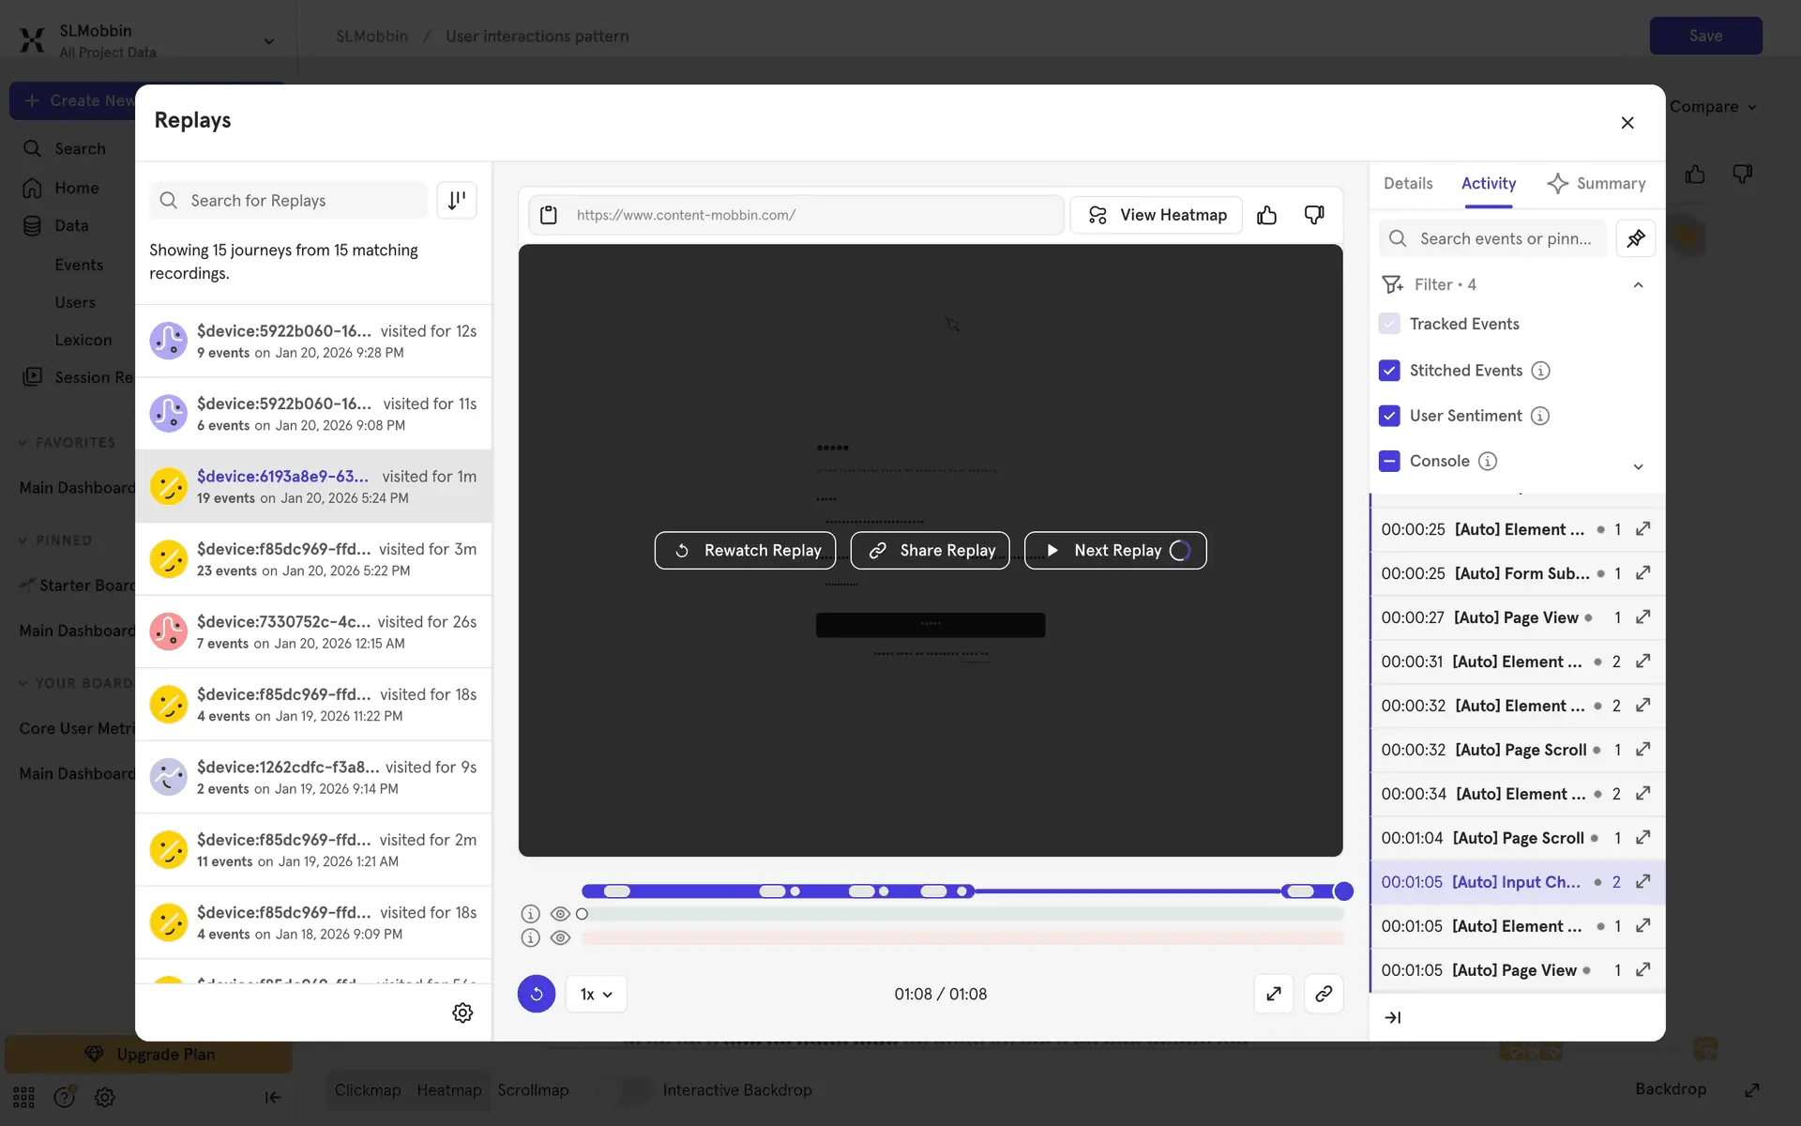This screenshot has height=1126, width=1801.
Task: Uncheck User Sentiment filter
Action: tap(1389, 416)
